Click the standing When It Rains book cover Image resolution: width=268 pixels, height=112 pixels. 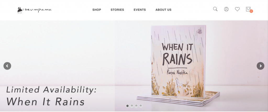click(x=178, y=61)
